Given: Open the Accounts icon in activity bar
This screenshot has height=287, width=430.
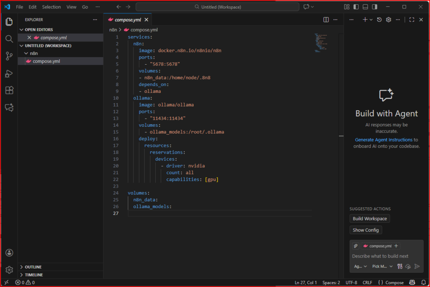Looking at the screenshot, I should pyautogui.click(x=9, y=253).
